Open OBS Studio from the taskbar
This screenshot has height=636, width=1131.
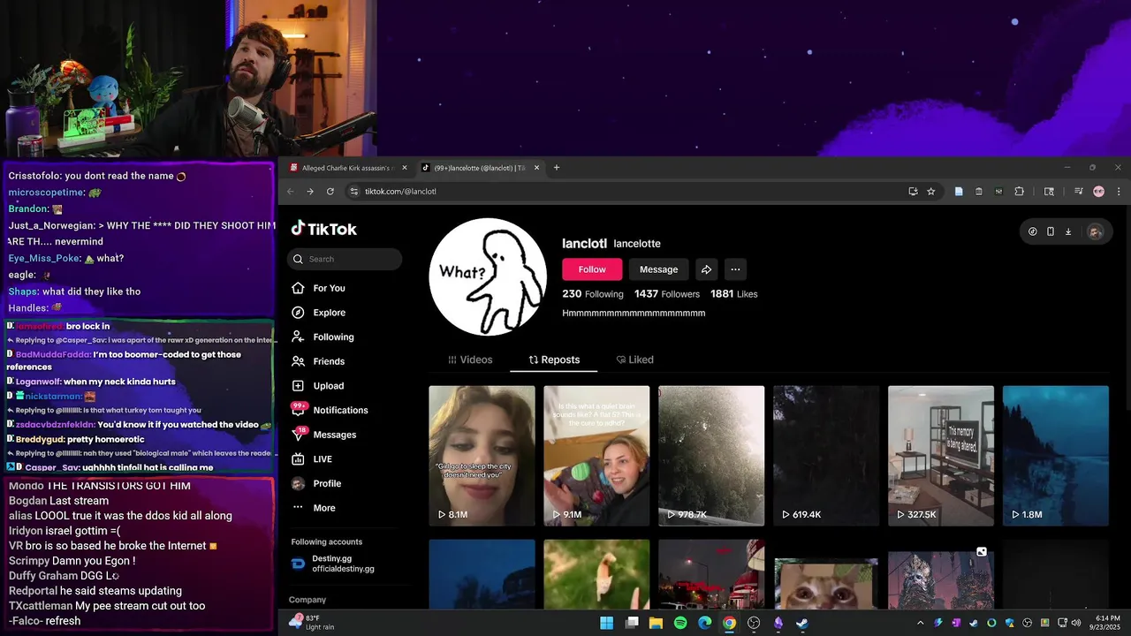click(x=754, y=623)
